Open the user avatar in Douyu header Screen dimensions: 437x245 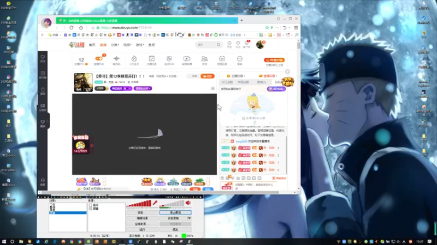coord(261,45)
